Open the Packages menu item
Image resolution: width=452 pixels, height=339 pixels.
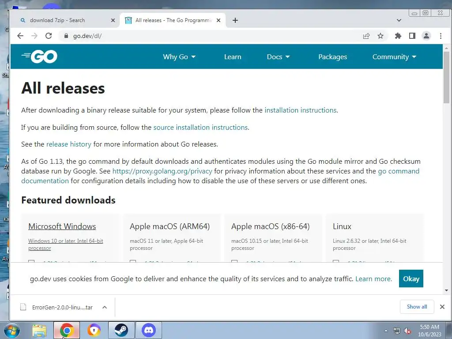click(333, 57)
